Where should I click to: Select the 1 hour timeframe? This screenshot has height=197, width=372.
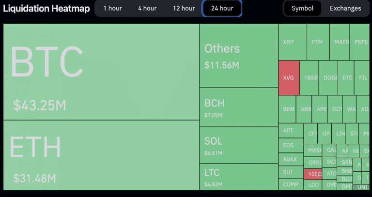[112, 8]
